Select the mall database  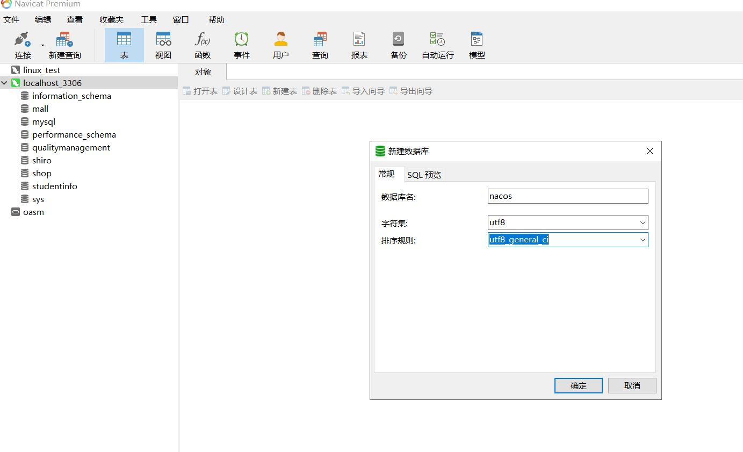click(40, 109)
